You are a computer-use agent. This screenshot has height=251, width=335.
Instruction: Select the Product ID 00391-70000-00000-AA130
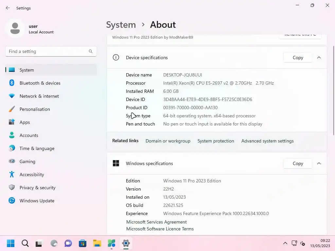[190, 108]
